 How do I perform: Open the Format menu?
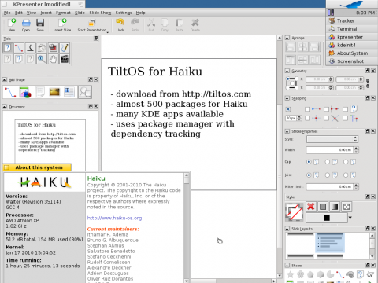coord(63,13)
